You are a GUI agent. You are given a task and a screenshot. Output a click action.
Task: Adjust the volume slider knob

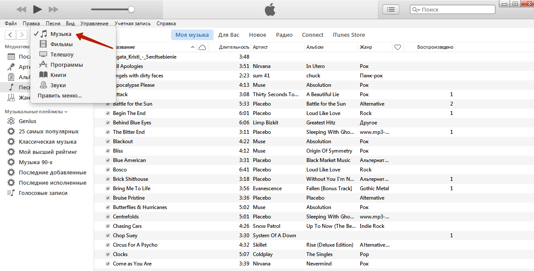click(131, 9)
